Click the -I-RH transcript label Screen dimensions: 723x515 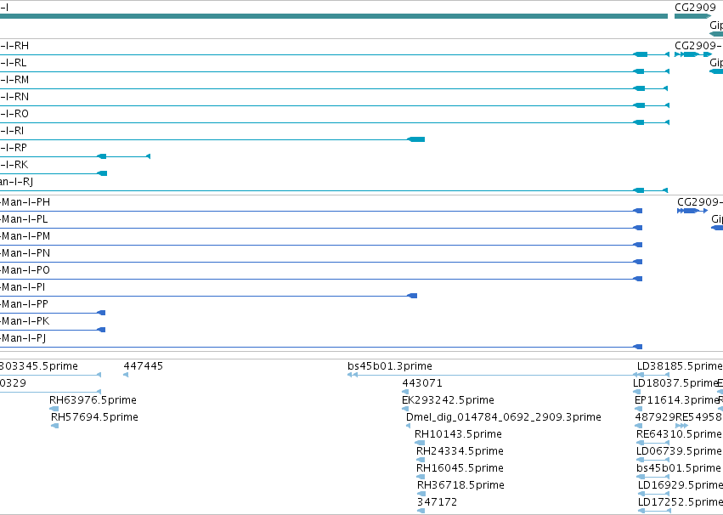pyautogui.click(x=14, y=46)
